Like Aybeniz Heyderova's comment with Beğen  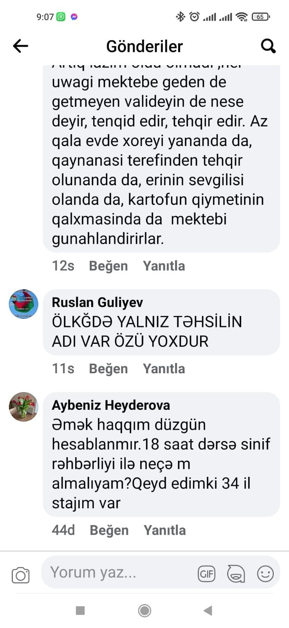pyautogui.click(x=109, y=530)
